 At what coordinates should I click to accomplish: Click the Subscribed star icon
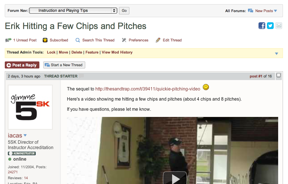tap(45, 40)
